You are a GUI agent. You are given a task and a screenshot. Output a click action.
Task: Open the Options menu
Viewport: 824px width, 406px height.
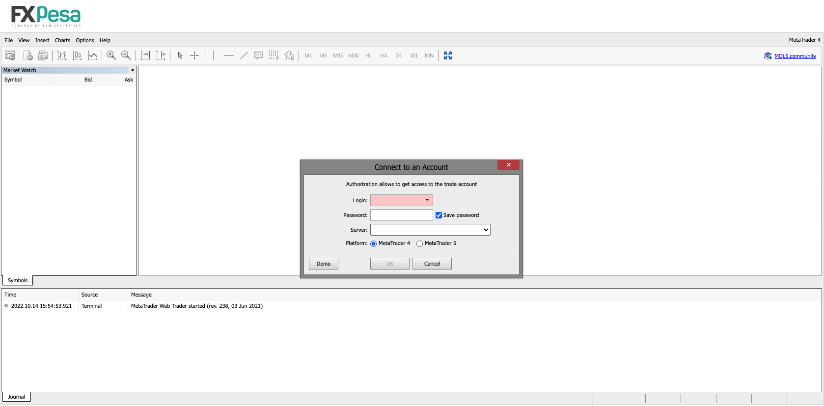coord(85,40)
